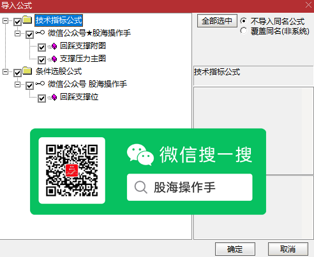Select the 微信公众号★股海操作手 tree label
Viewport: 314px width, 257px height.
[x=89, y=33]
